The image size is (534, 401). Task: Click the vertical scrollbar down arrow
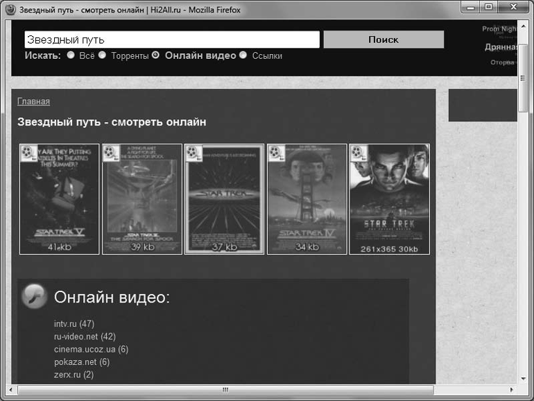point(524,379)
